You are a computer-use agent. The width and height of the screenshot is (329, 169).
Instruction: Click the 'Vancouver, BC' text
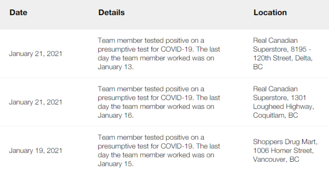tap(276, 159)
